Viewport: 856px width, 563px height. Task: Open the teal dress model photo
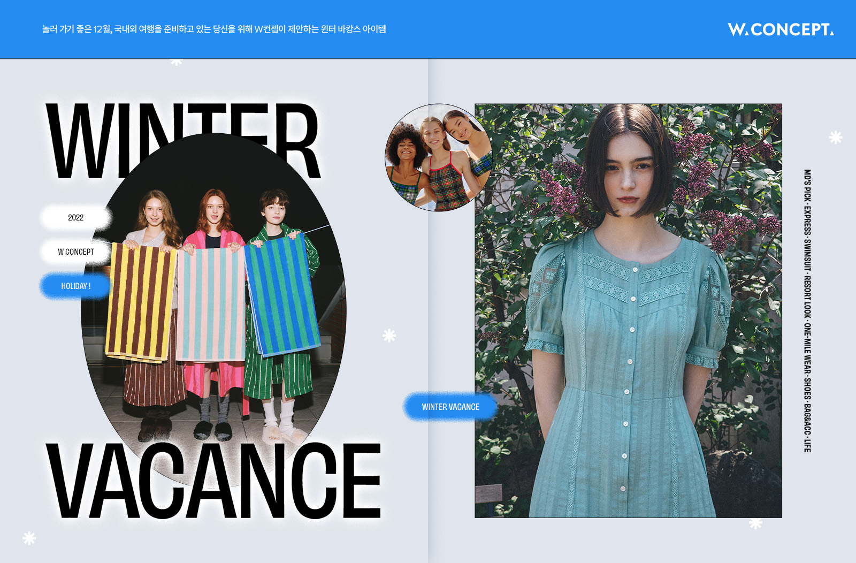pos(628,310)
